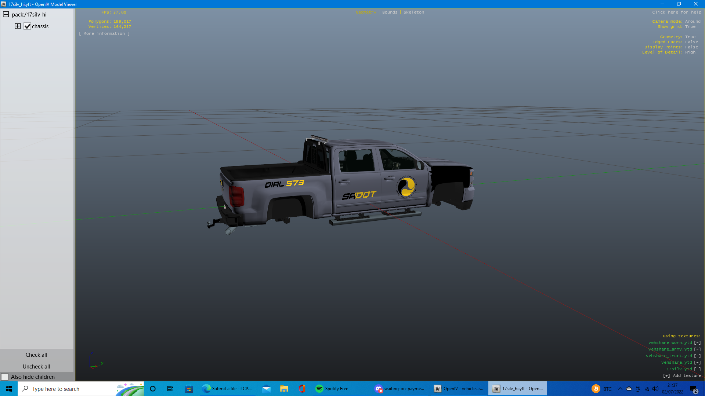Image resolution: width=705 pixels, height=396 pixels.
Task: Remove the vehshare_worn.ytd texture
Action: click(697, 342)
